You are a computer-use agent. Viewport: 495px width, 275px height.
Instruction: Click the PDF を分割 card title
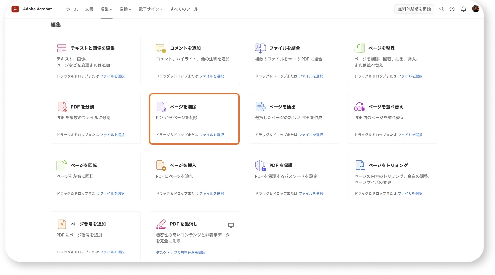tap(82, 107)
